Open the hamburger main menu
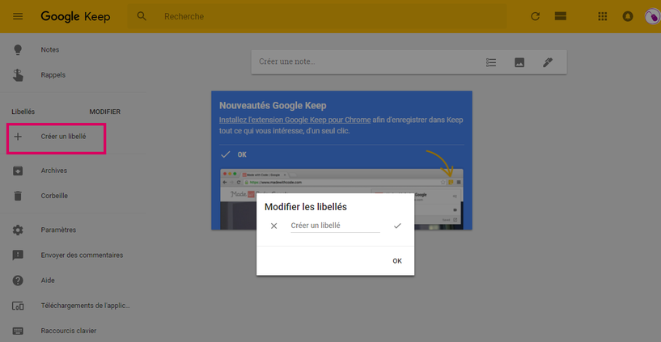 (x=18, y=16)
